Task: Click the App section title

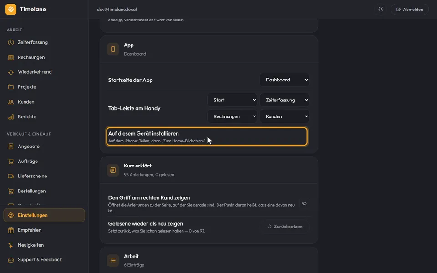Action: [x=129, y=45]
